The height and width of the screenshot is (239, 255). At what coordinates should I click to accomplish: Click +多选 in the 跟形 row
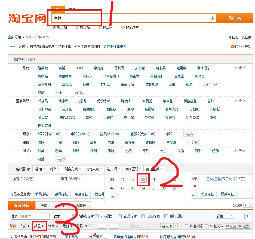click(x=193, y=143)
